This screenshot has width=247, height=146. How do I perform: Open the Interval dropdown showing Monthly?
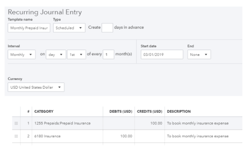[x=22, y=54]
